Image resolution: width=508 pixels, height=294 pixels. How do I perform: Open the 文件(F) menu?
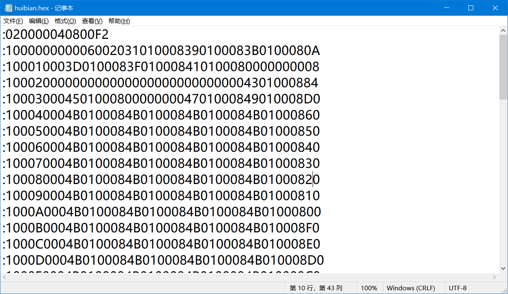pos(13,21)
